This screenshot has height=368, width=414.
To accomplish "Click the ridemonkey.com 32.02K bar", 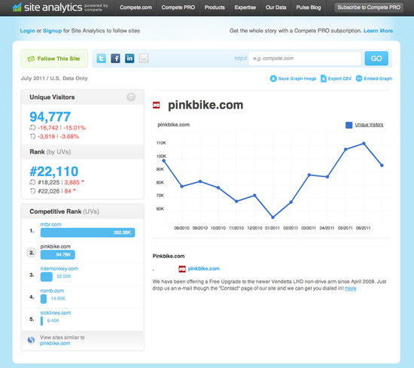I will point(47,277).
